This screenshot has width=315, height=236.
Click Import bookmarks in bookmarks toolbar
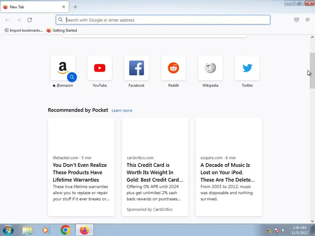click(23, 30)
